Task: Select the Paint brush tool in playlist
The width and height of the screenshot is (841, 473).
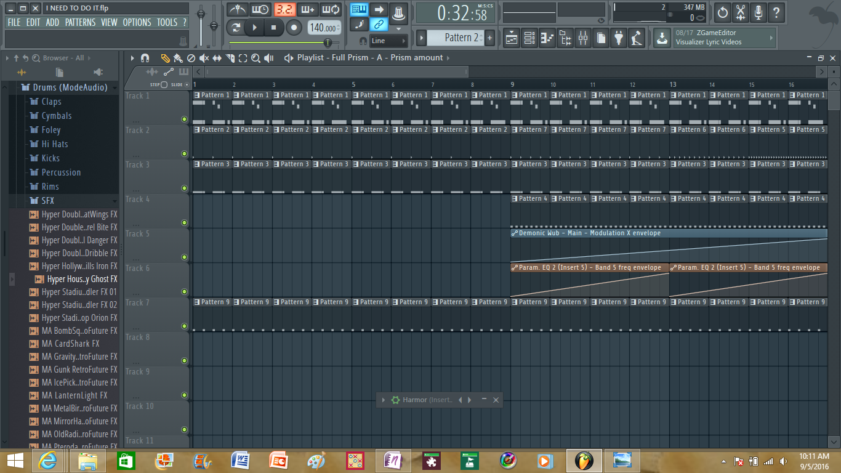Action: [178, 58]
